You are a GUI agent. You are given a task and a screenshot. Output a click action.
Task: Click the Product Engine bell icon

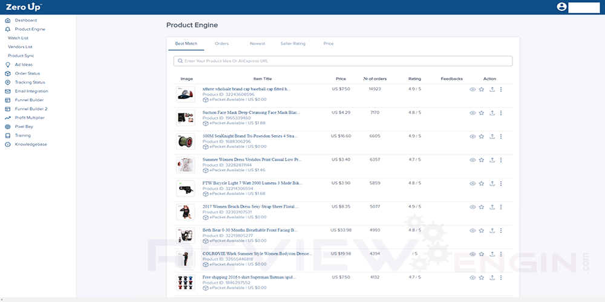point(8,29)
